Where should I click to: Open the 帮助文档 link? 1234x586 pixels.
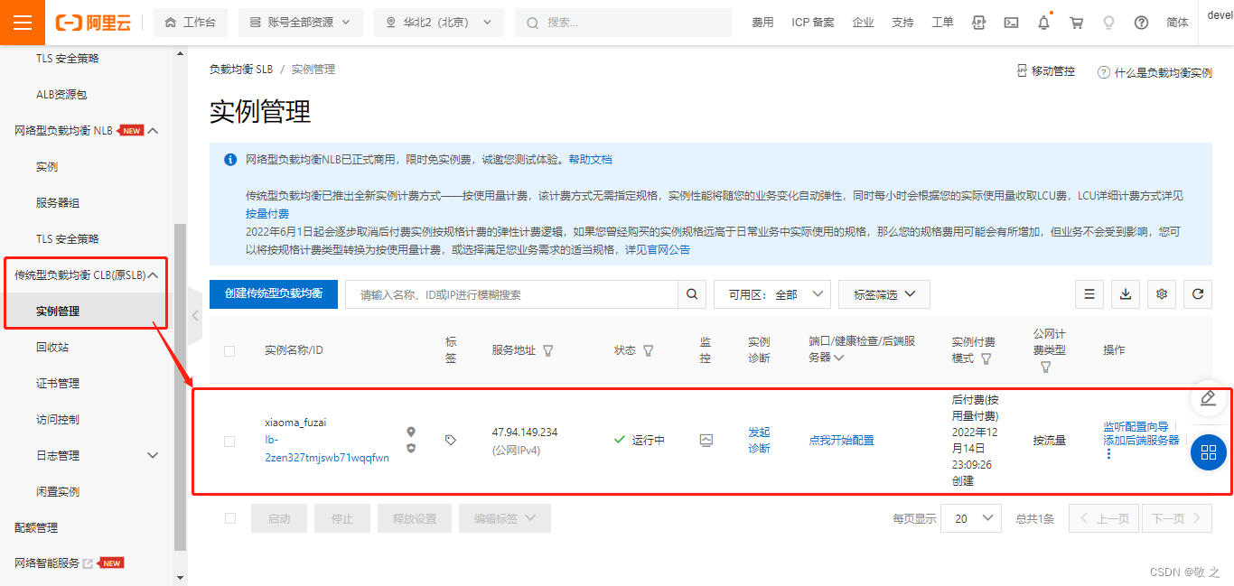(590, 160)
